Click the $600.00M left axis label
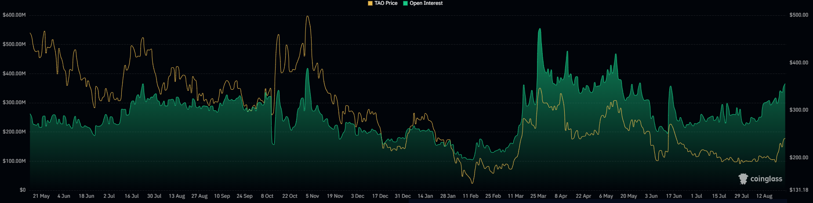The image size is (813, 203). pyautogui.click(x=14, y=15)
